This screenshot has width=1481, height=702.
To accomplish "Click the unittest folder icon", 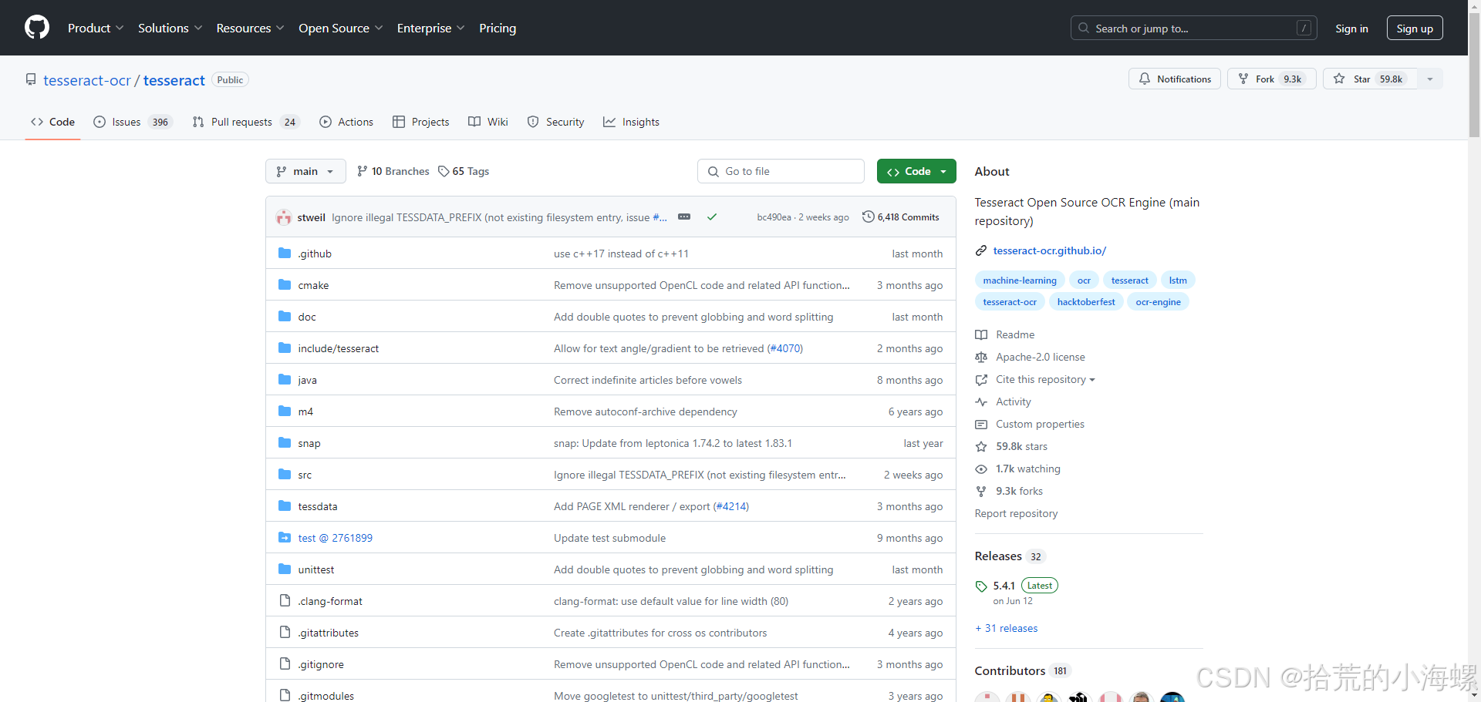I will point(285,569).
